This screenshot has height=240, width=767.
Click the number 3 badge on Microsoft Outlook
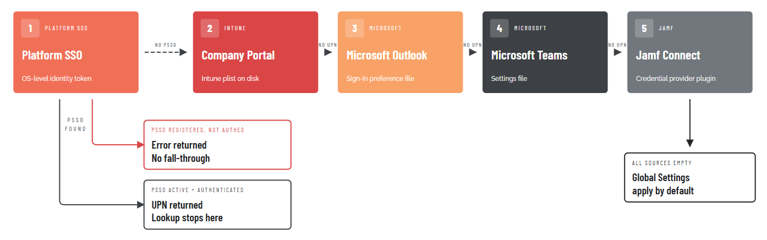coord(355,28)
